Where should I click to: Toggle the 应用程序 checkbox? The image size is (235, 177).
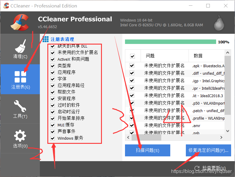click(x=53, y=72)
